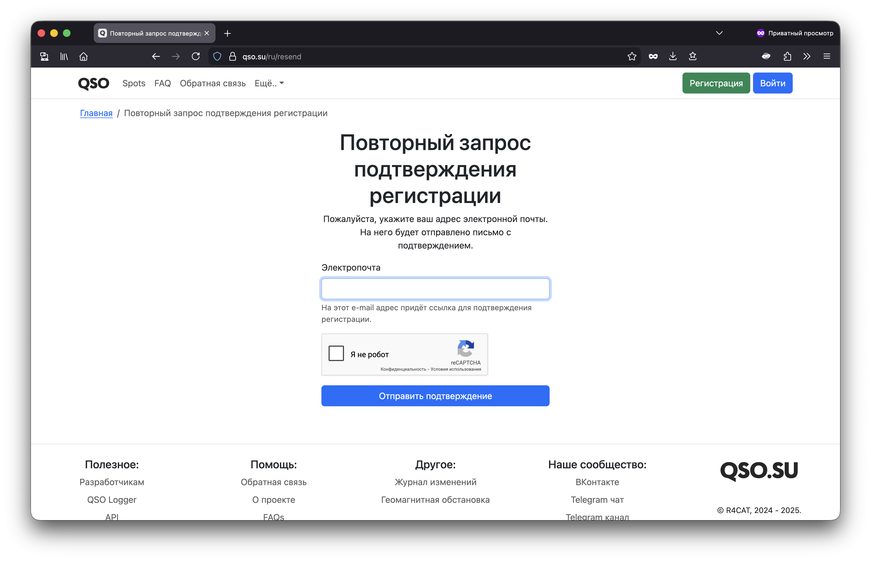The image size is (871, 561).
Task: Click the browser reload icon
Action: (196, 57)
